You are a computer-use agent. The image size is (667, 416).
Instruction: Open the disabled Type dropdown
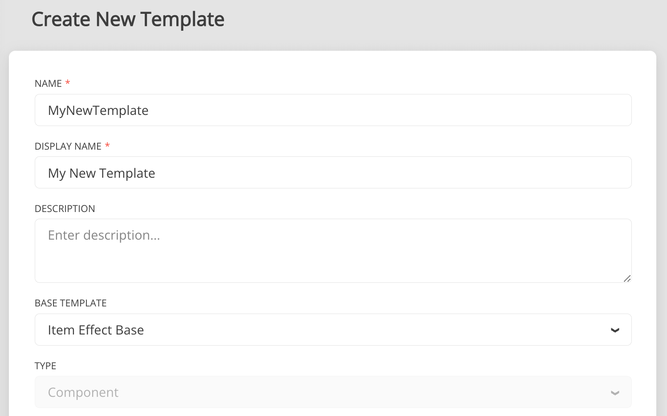click(x=333, y=392)
